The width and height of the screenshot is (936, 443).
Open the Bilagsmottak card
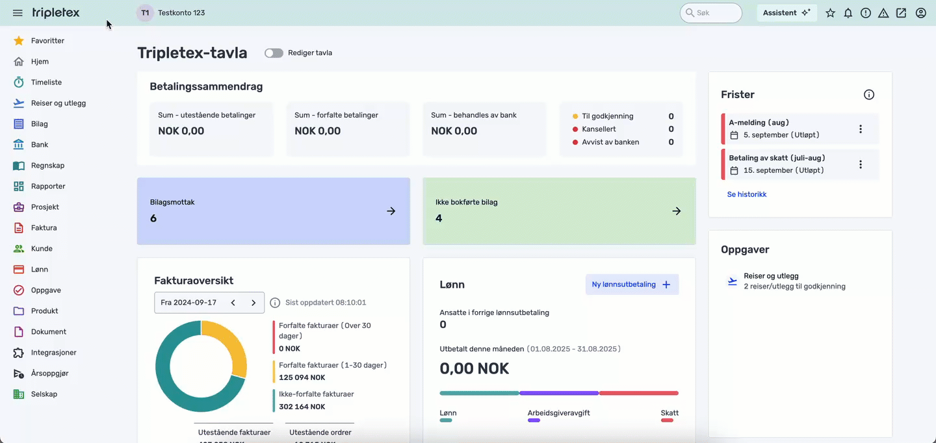point(273,211)
